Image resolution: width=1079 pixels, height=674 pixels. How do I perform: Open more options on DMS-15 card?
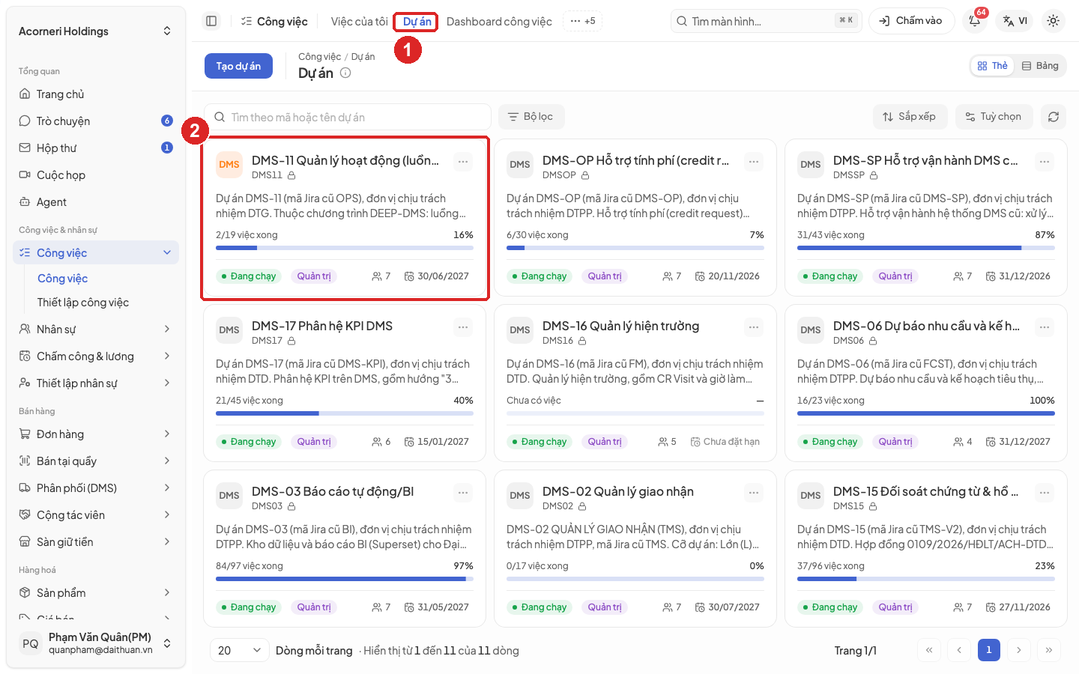[1045, 493]
